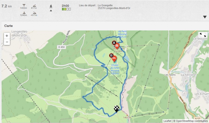Toggle fullscreen map view

tap(203, 35)
